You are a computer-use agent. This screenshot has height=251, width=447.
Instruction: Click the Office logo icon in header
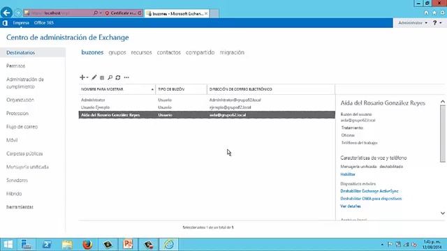tap(5, 23)
